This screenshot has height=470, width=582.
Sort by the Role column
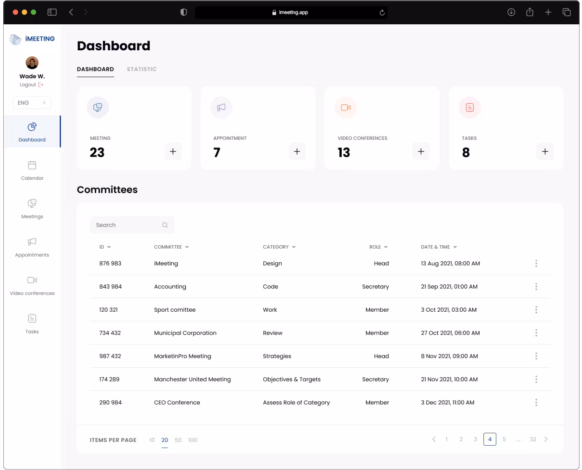pos(379,247)
